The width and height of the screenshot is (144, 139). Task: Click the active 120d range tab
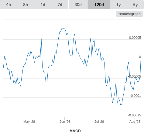(x=99, y=5)
